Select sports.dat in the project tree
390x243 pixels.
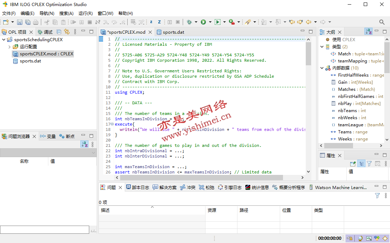coord(27,61)
